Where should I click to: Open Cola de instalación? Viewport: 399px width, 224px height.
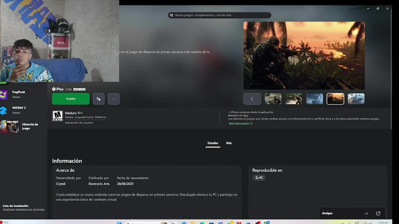[23, 208]
